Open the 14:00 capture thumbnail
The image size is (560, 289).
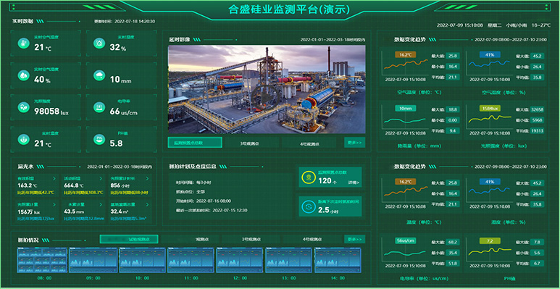338,260
